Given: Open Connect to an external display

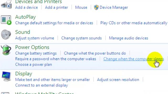Looking at the screenshot, I should click(x=41, y=85).
